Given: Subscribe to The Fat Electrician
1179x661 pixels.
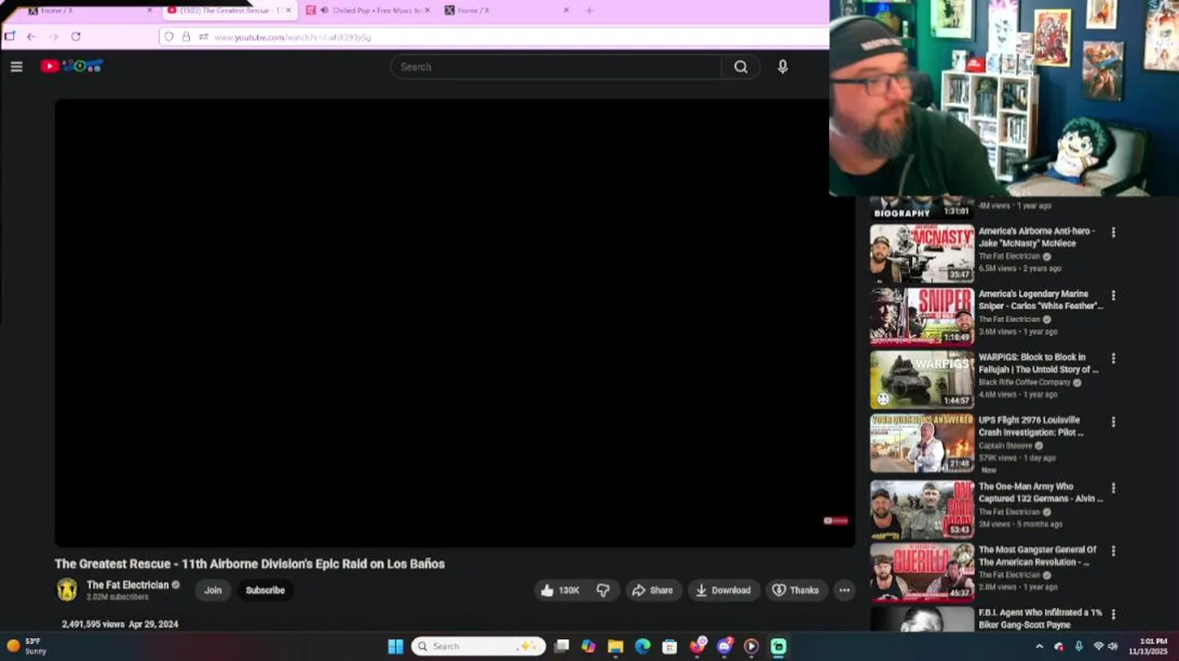Looking at the screenshot, I should pos(265,590).
